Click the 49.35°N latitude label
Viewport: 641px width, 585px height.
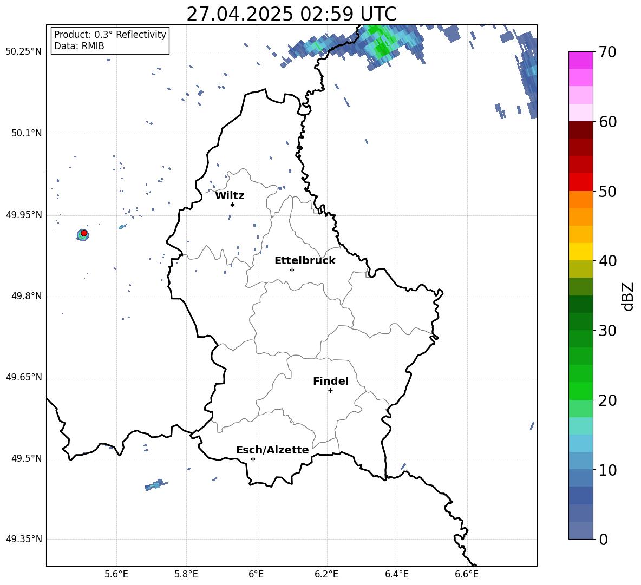(x=24, y=539)
